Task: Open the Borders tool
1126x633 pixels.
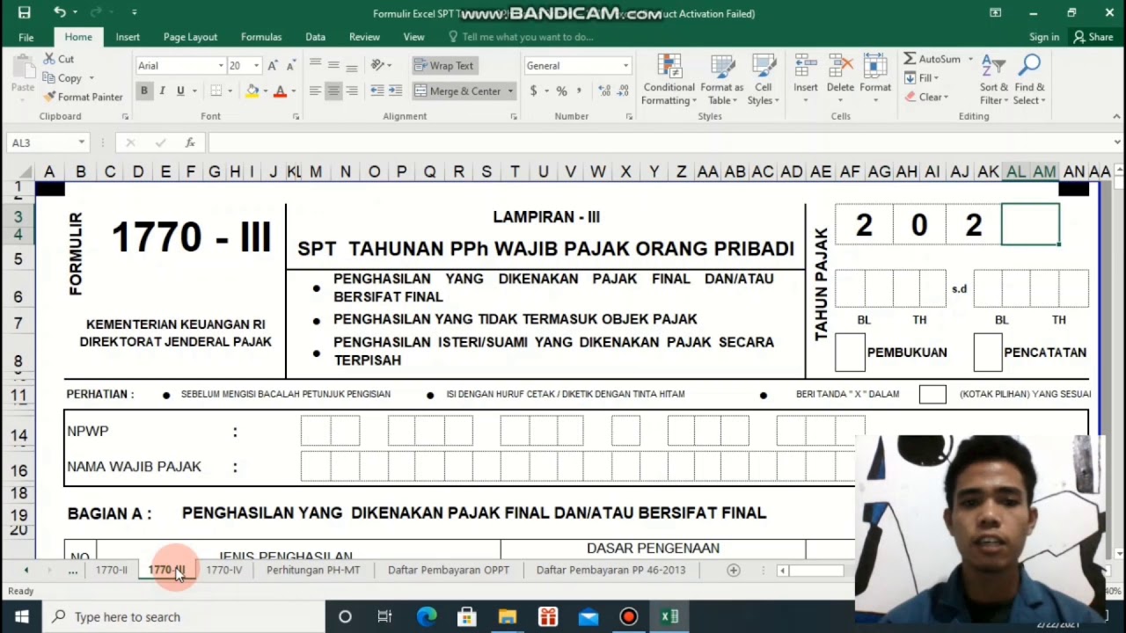Action: coord(216,91)
